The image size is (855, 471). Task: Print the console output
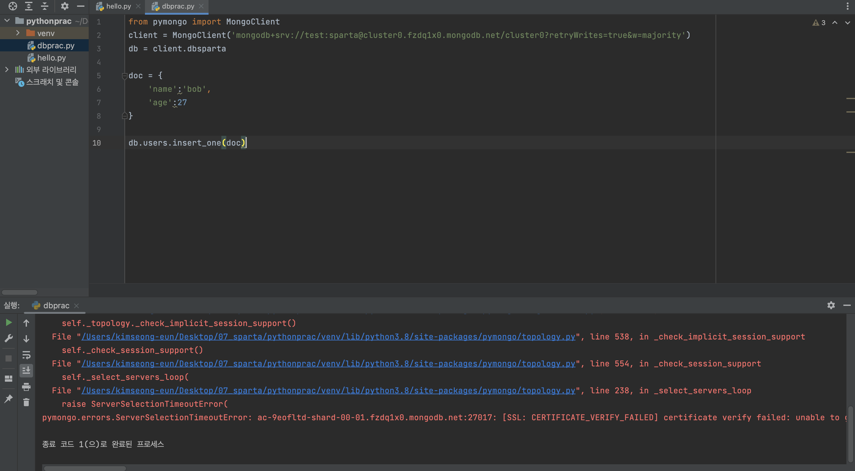click(26, 386)
